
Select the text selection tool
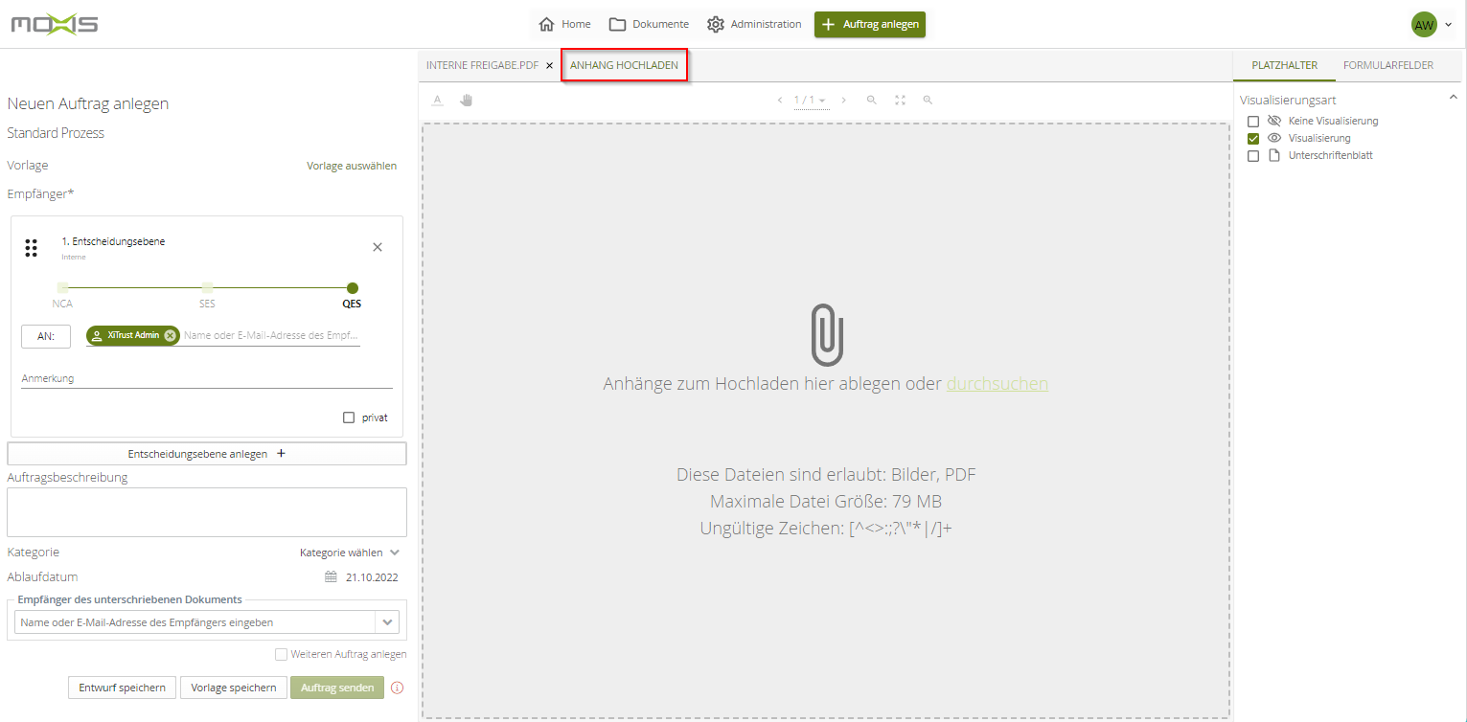pyautogui.click(x=437, y=100)
